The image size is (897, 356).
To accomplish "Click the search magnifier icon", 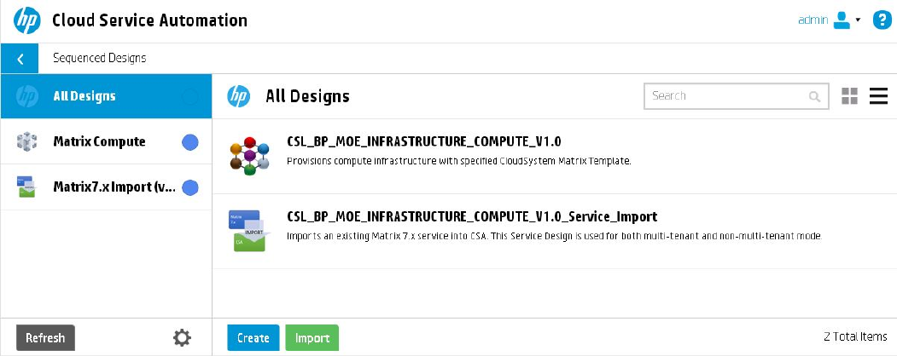I will (x=814, y=96).
